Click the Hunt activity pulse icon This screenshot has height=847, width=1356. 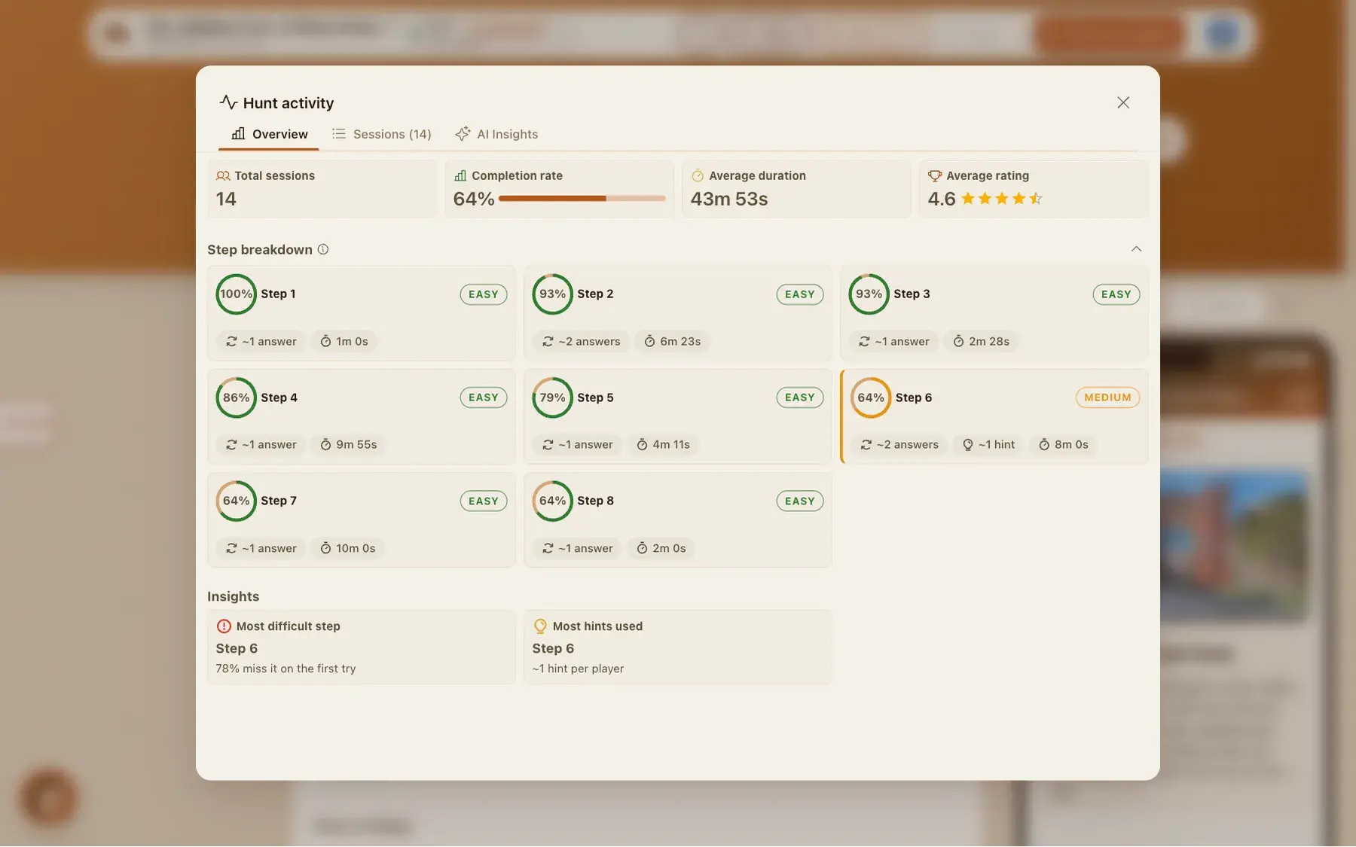(x=228, y=102)
